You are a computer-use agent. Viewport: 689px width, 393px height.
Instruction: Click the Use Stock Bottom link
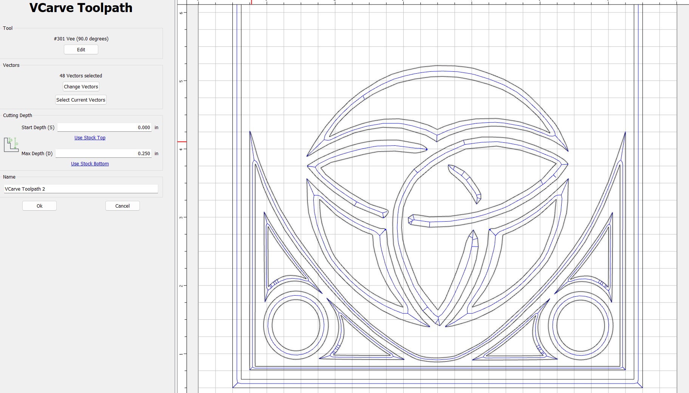point(90,164)
